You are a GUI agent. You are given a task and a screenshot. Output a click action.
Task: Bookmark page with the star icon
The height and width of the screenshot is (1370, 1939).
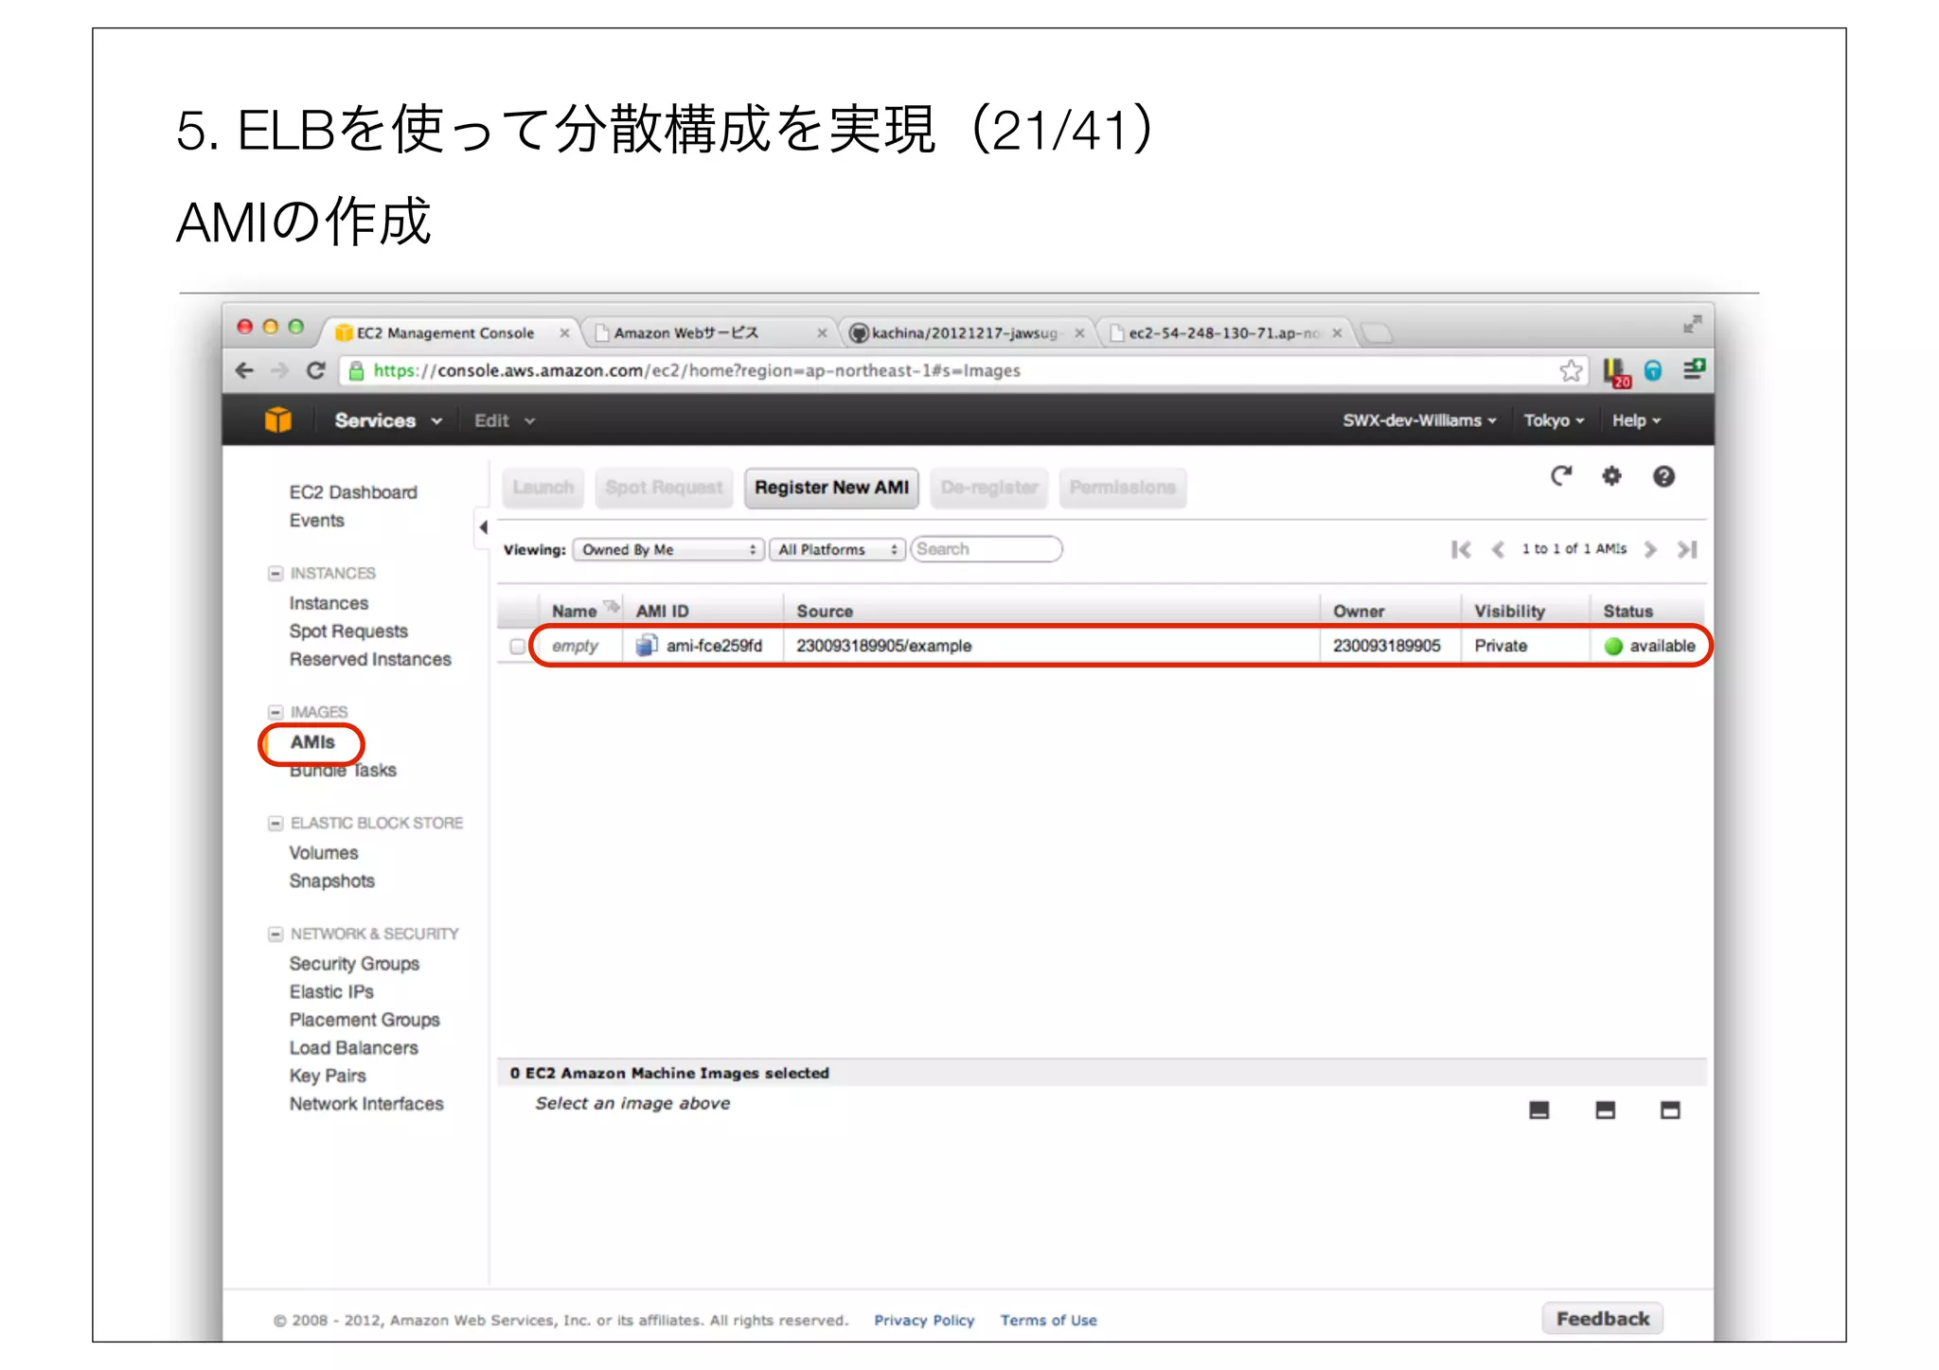coord(1571,370)
